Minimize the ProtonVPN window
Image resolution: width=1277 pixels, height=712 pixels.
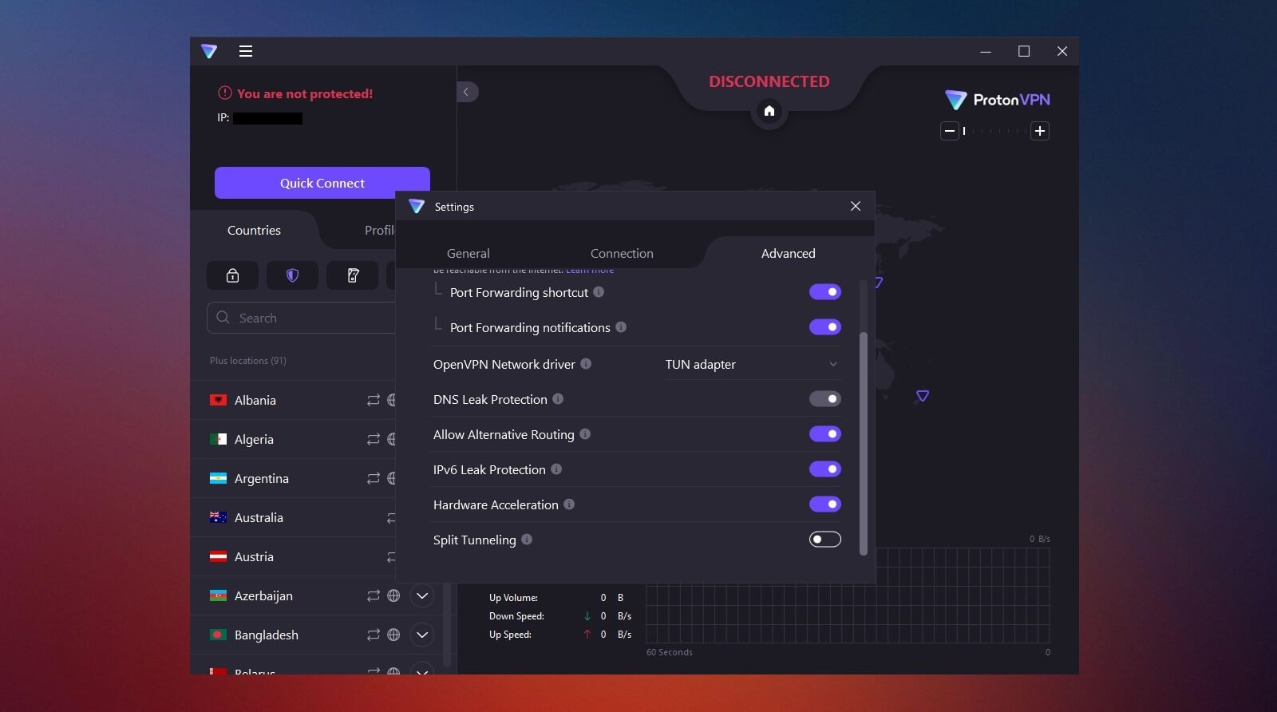pos(986,51)
